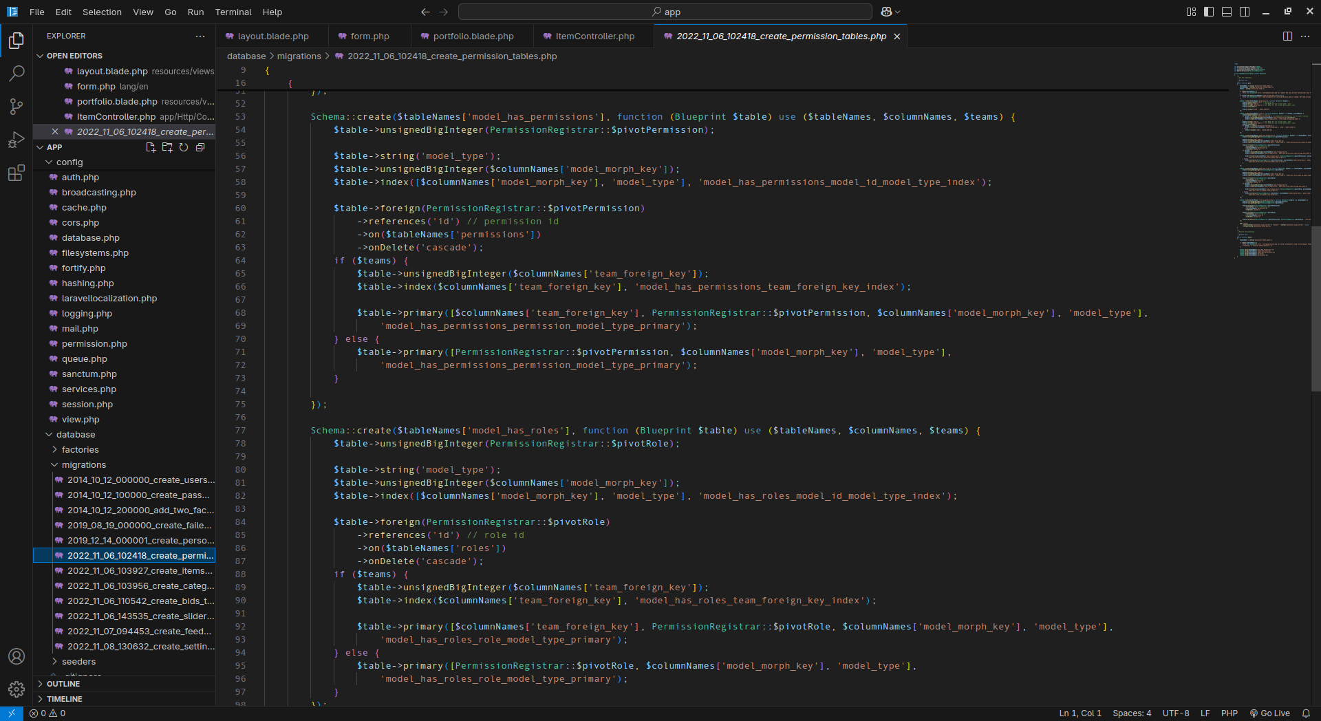Viewport: 1321px width, 721px height.
Task: Click the app command center search box
Action: (x=665, y=12)
